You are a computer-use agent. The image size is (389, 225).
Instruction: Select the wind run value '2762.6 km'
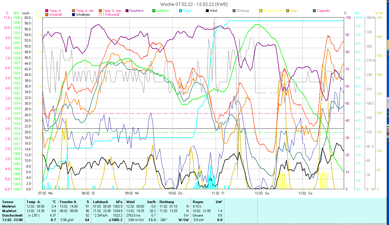(133, 215)
